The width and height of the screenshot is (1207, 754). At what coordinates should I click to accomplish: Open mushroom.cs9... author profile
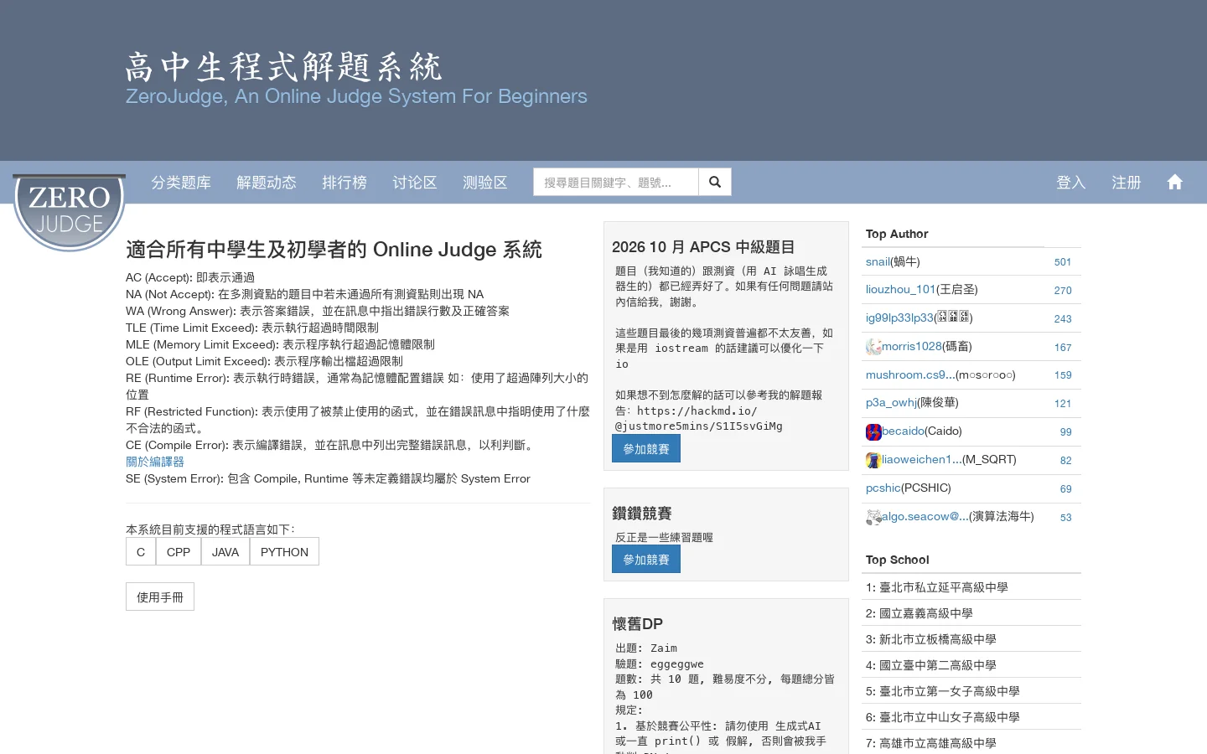(910, 374)
